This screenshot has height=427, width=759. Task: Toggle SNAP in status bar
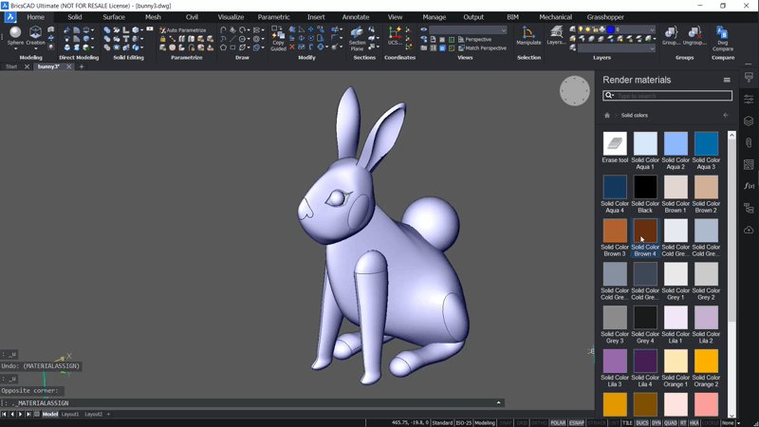coord(506,422)
